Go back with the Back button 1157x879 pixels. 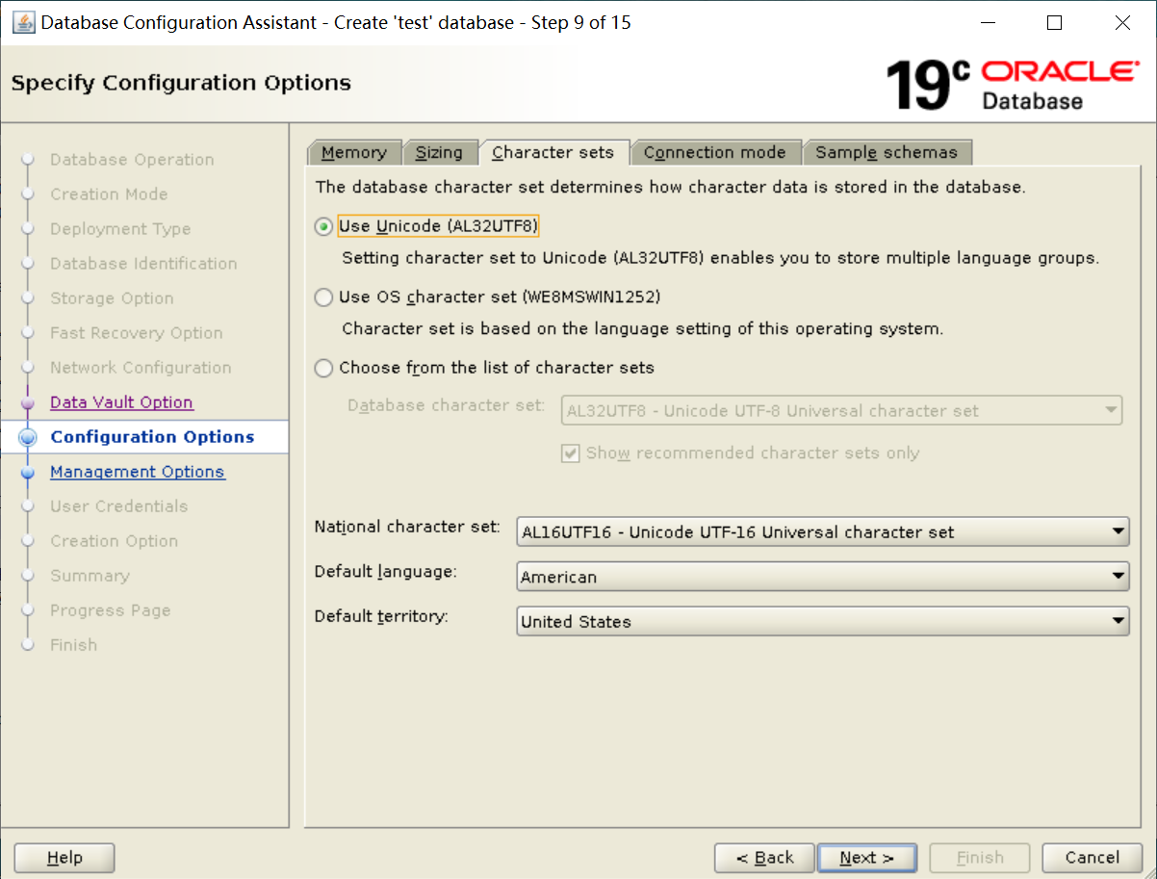pyautogui.click(x=765, y=858)
